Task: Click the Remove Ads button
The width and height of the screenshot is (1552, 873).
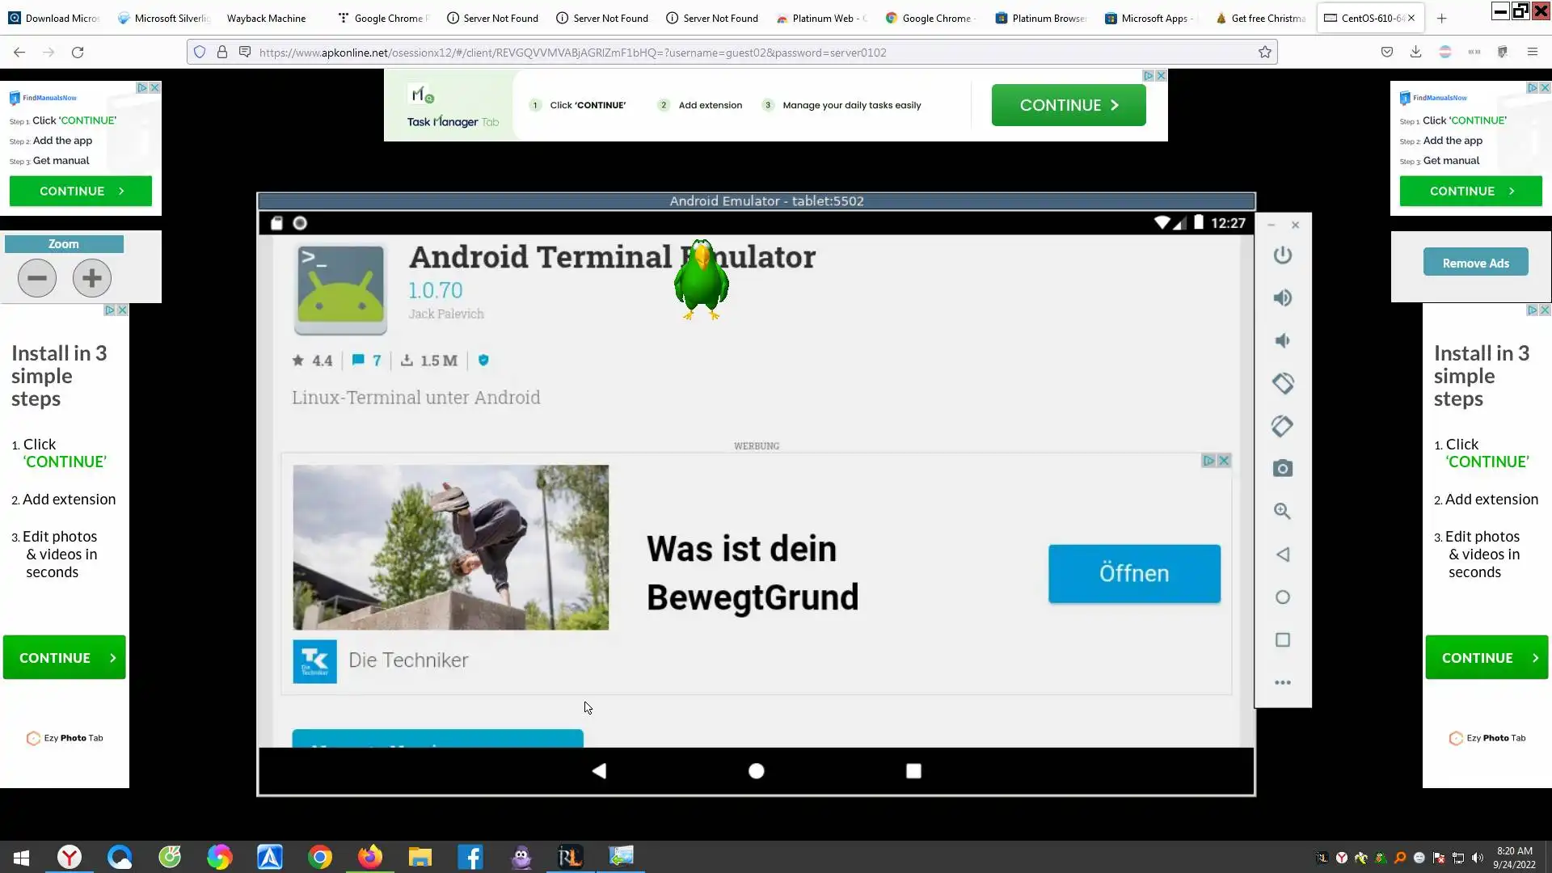Action: pyautogui.click(x=1475, y=263)
